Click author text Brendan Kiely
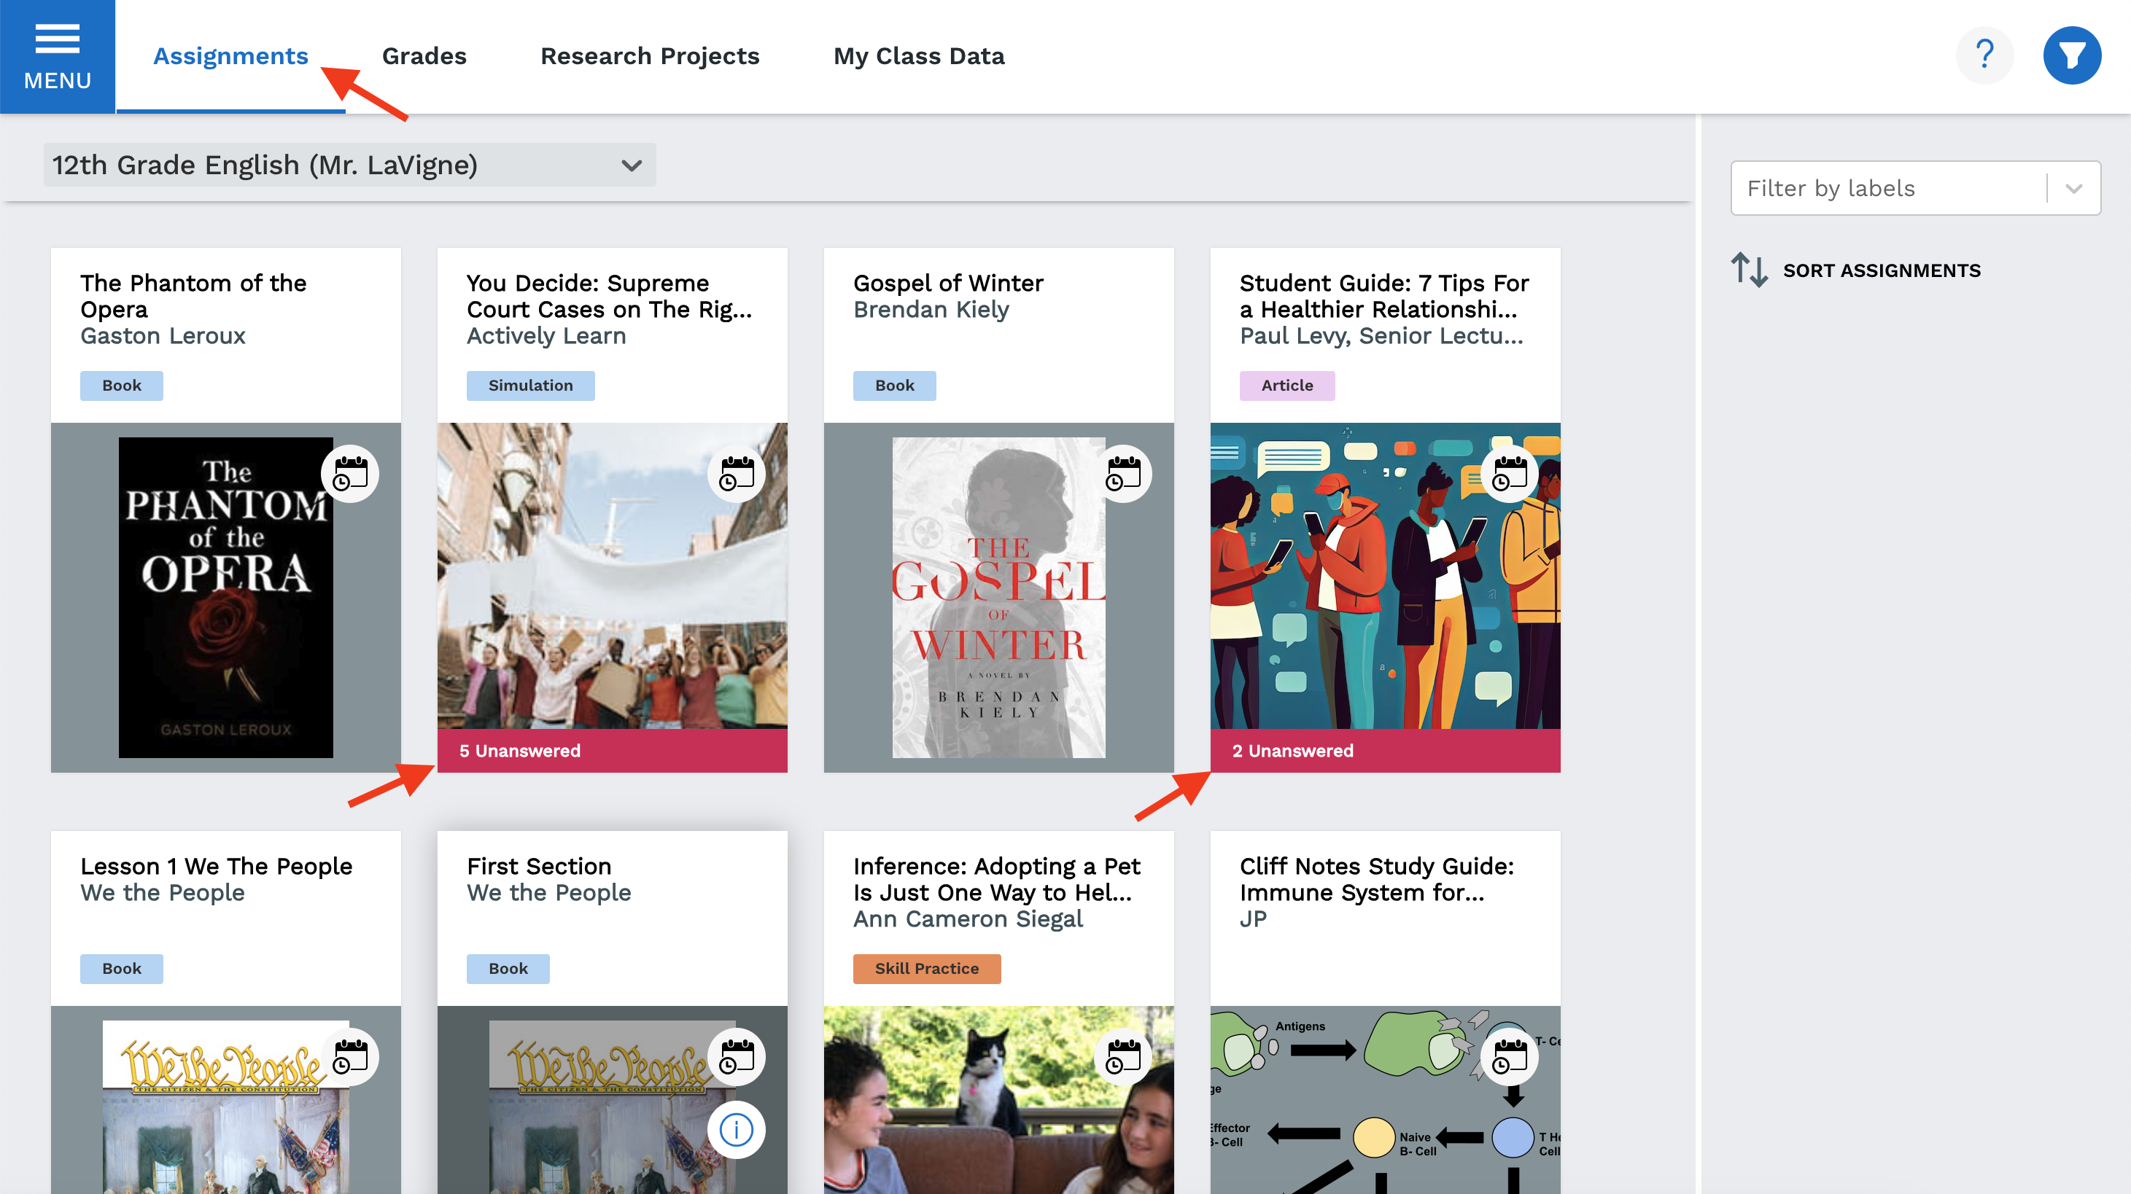The height and width of the screenshot is (1194, 2131). [x=931, y=309]
